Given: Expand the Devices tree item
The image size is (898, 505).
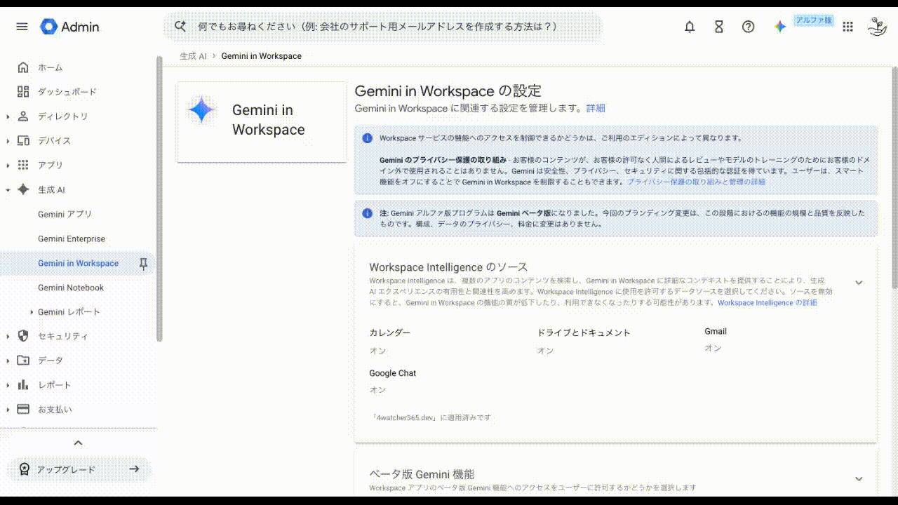Looking at the screenshot, I should point(8,141).
